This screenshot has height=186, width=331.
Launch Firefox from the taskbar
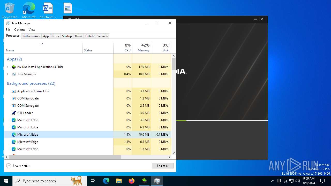(132, 181)
